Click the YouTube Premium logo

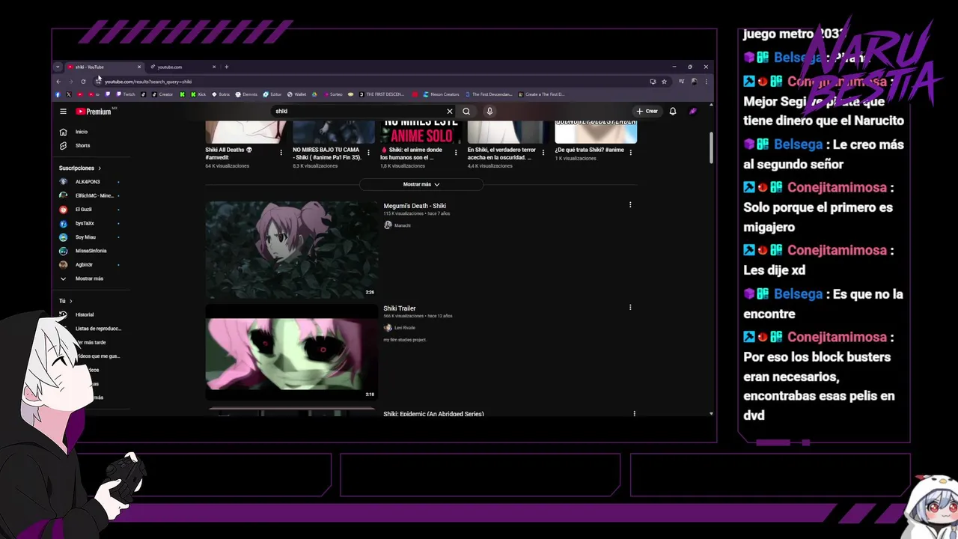94,112
